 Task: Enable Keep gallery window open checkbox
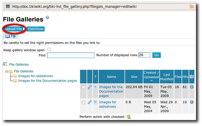(x=49, y=49)
